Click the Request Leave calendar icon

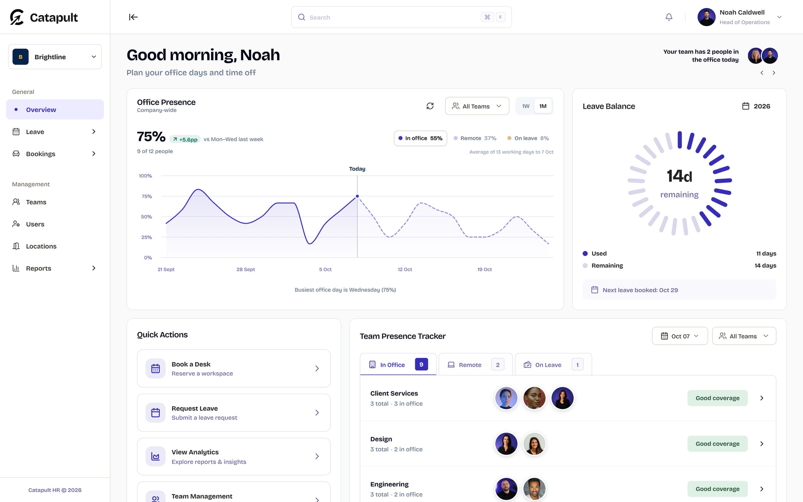[155, 413]
